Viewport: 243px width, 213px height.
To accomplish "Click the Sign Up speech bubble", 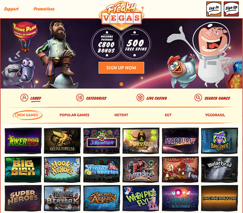I will click(231, 9).
